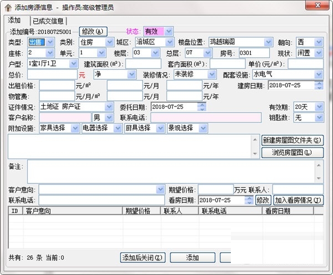Screen dimensions: 333x275
Task: Expand the 装修情况 未装修 dropdown
Action: click(x=211, y=74)
